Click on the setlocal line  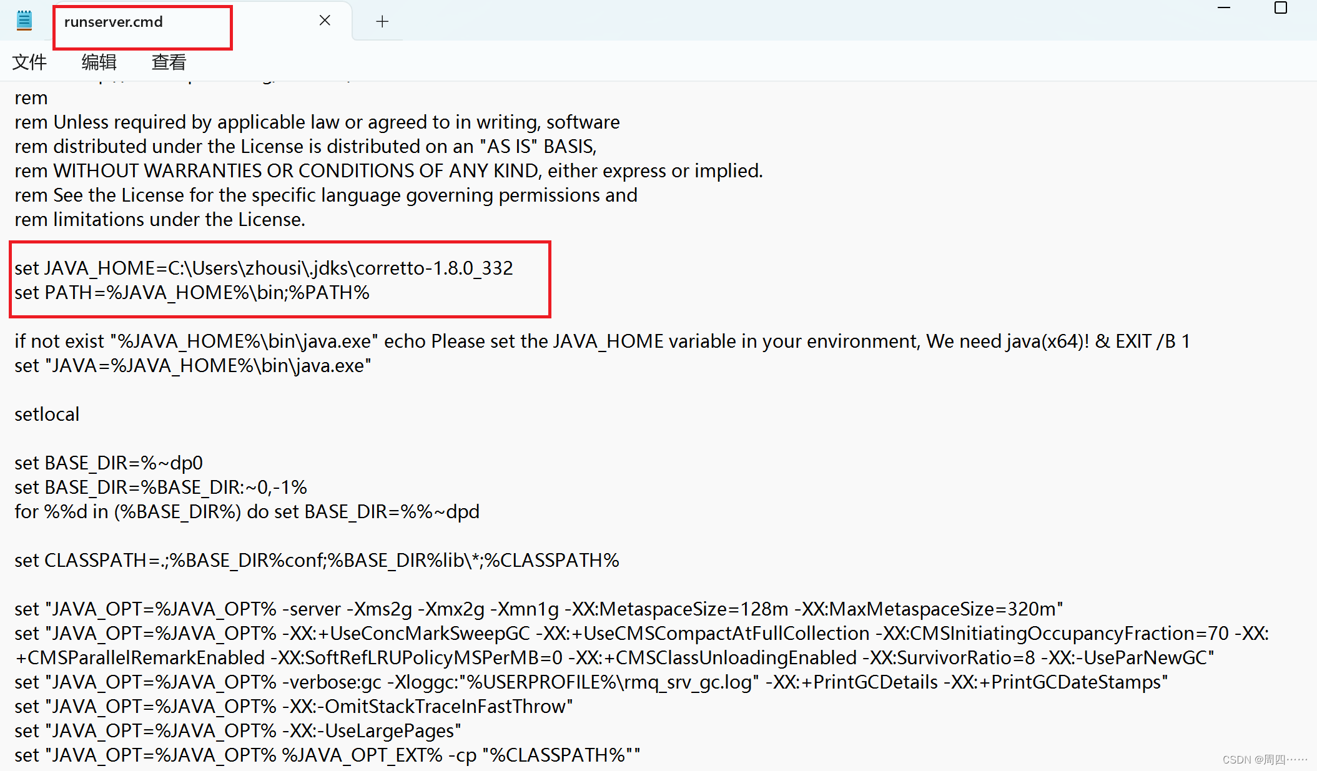coord(47,415)
